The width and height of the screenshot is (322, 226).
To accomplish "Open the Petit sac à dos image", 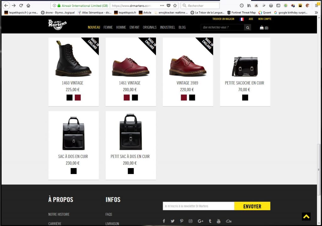I will pyautogui.click(x=130, y=132).
